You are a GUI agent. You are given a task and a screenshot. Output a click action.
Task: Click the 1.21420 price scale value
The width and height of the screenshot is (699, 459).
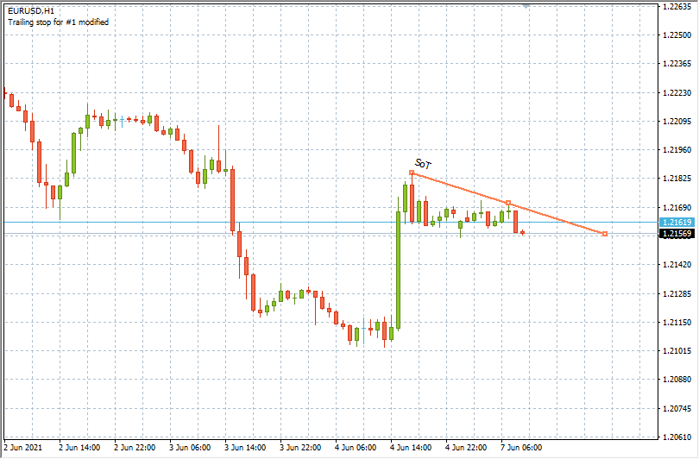pos(677,265)
